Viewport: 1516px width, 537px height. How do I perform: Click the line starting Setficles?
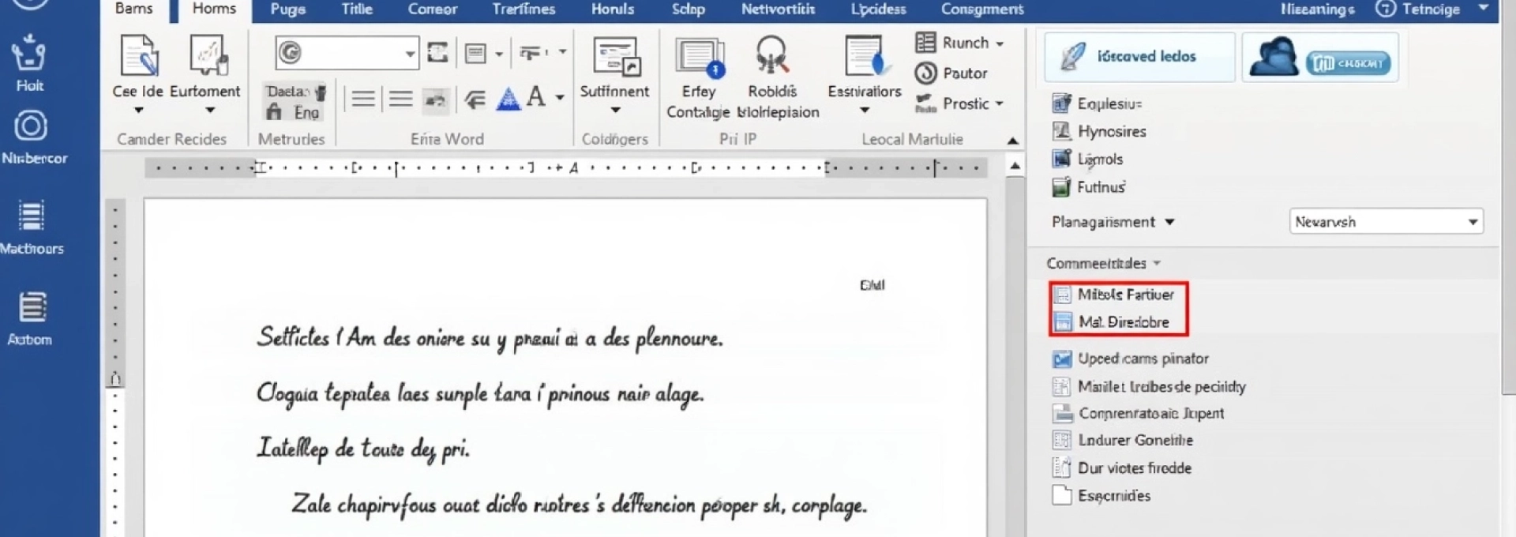click(490, 339)
